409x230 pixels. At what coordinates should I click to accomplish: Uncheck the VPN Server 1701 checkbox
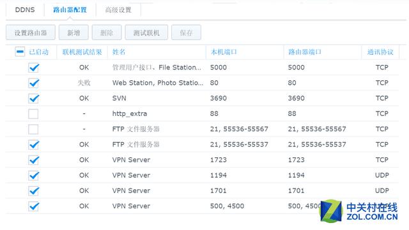point(33,190)
